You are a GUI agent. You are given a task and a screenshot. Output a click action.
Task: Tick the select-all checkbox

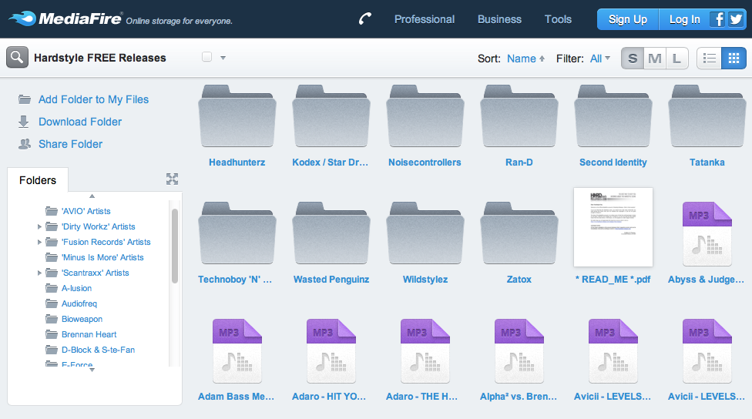pos(206,57)
